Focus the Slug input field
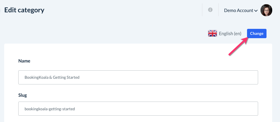Viewport: 280px width, 122px height. (138, 109)
